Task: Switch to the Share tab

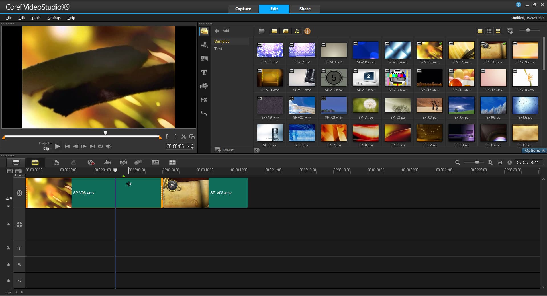Action: 305,9
